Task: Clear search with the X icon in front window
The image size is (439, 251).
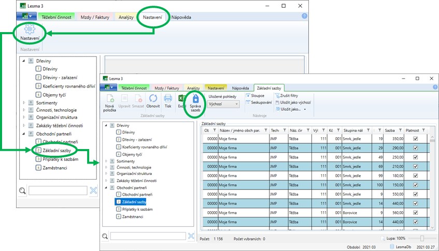Action: tap(191, 236)
